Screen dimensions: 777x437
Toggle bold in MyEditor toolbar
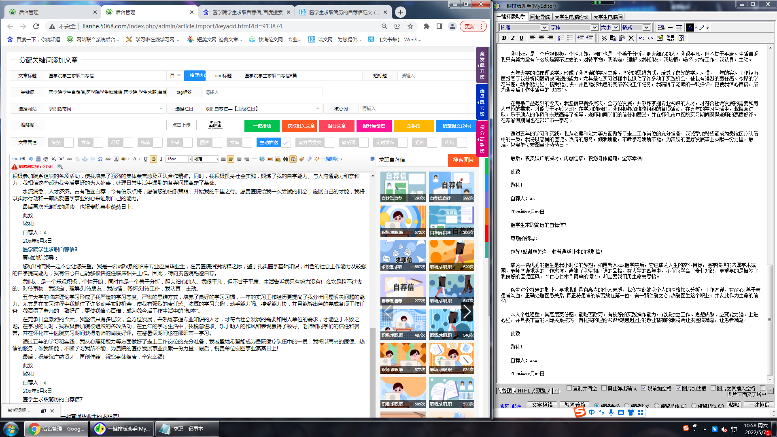pos(504,38)
